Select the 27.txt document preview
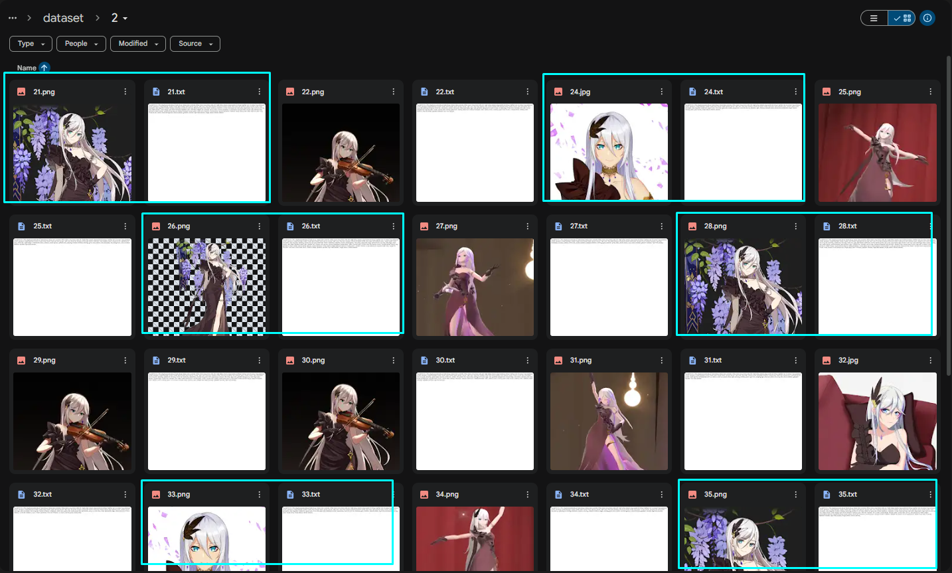 [x=609, y=287]
